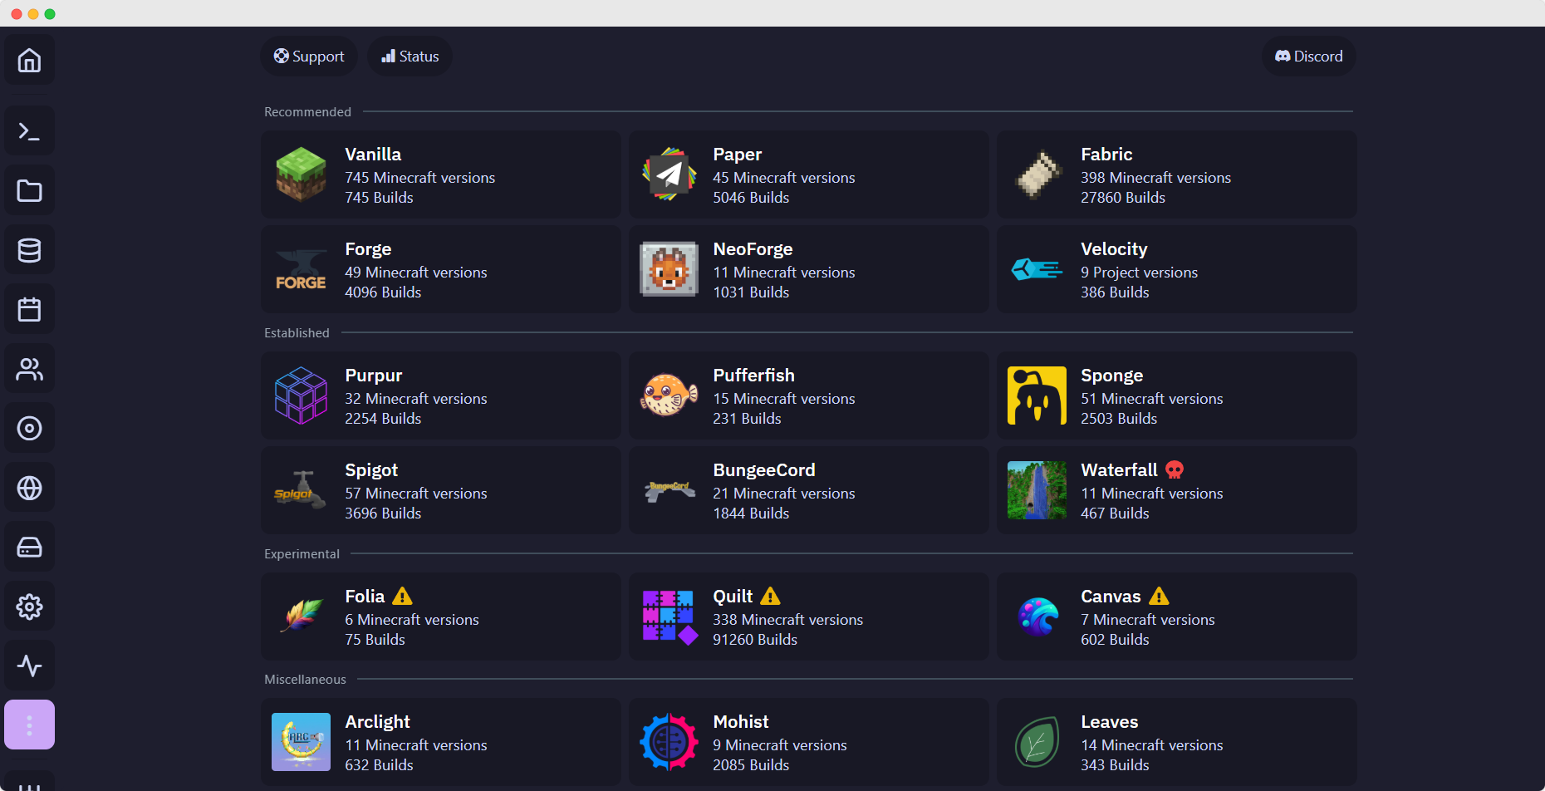
Task: Open the activity pulse sidebar icon
Action: tap(30, 666)
